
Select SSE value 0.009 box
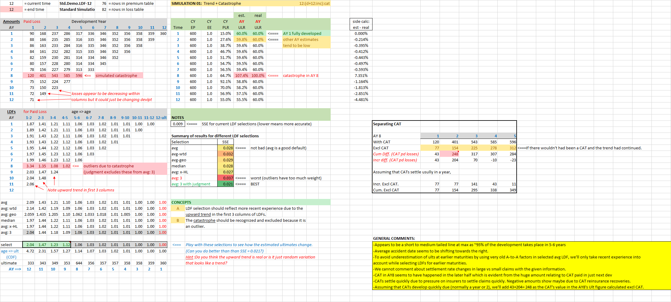click(x=178, y=124)
